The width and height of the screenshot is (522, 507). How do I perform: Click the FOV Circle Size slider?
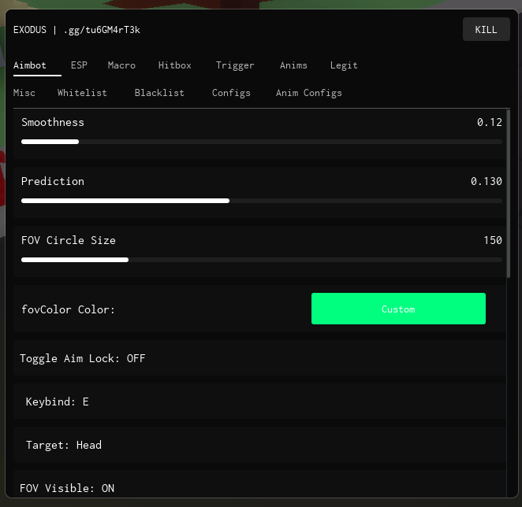coord(261,259)
